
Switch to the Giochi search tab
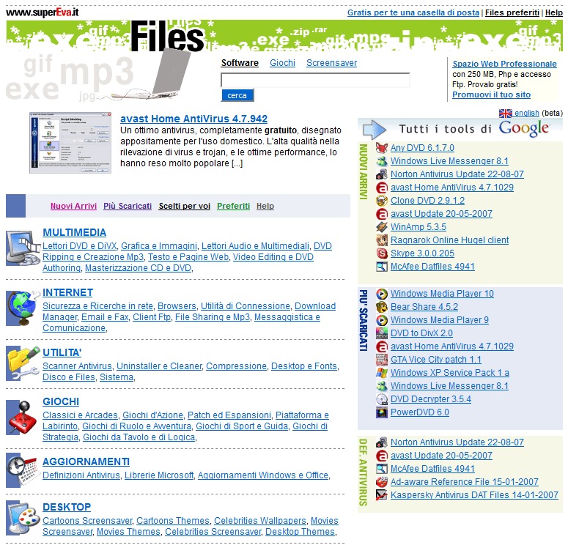click(x=283, y=63)
